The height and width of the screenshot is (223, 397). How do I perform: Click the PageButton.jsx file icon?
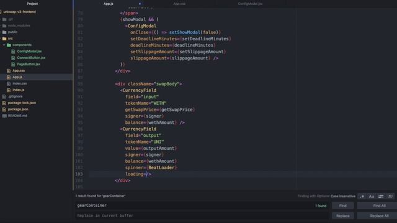(x=13, y=64)
